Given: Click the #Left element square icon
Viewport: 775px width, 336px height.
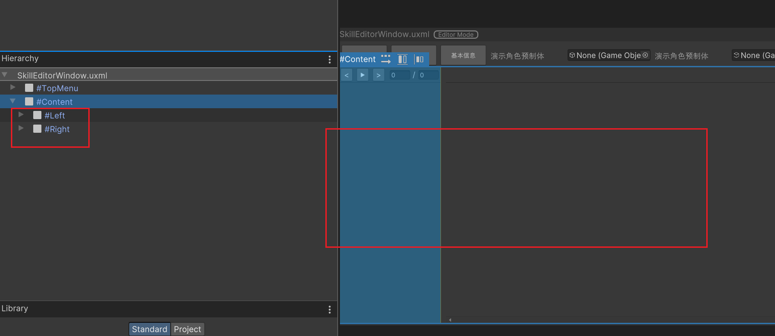Looking at the screenshot, I should coord(37,115).
